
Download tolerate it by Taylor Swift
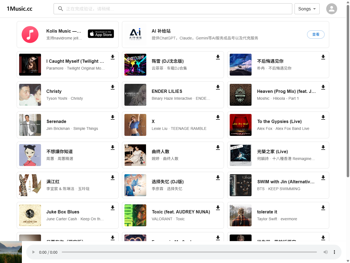click(x=323, y=208)
